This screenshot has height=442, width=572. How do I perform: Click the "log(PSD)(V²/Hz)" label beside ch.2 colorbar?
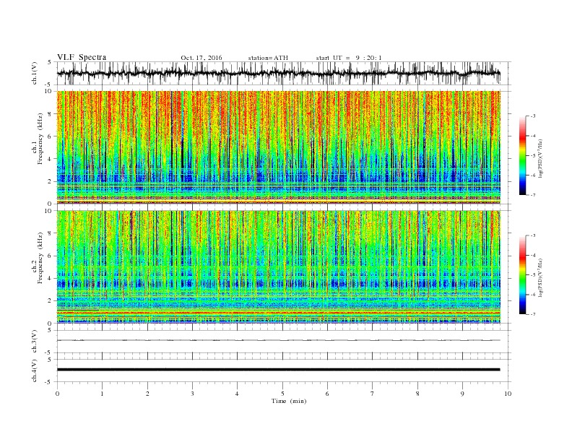pos(540,277)
